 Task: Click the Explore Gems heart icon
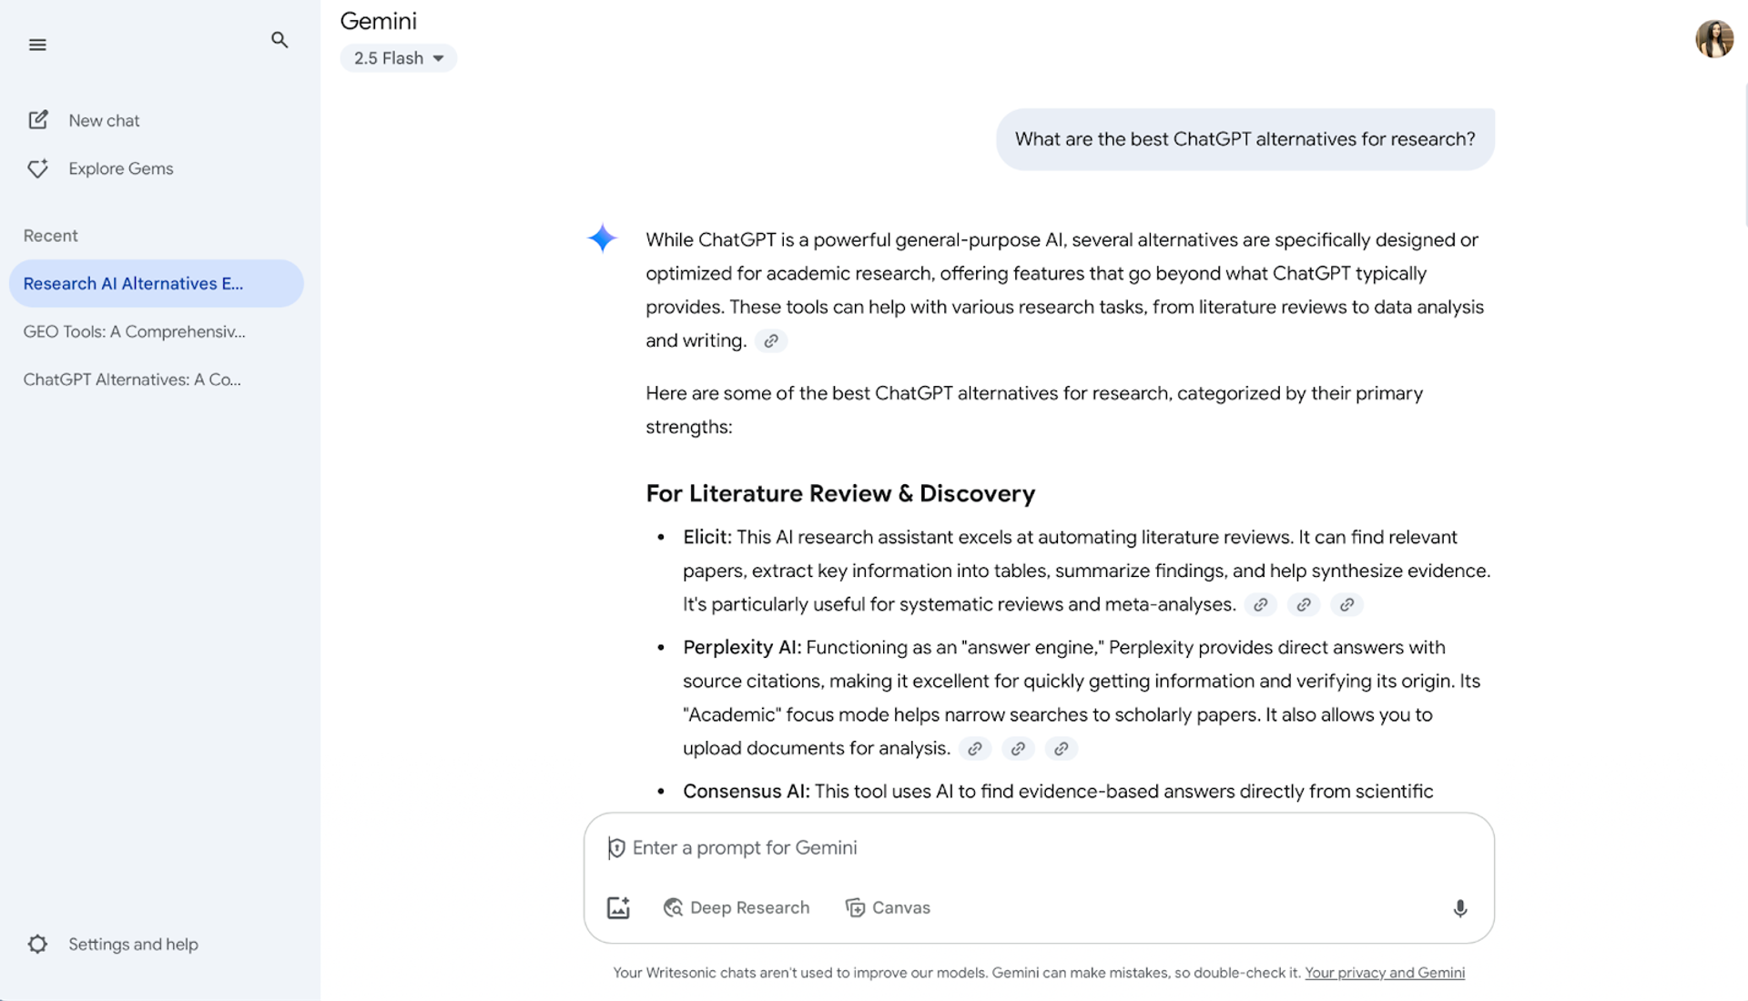coord(38,168)
